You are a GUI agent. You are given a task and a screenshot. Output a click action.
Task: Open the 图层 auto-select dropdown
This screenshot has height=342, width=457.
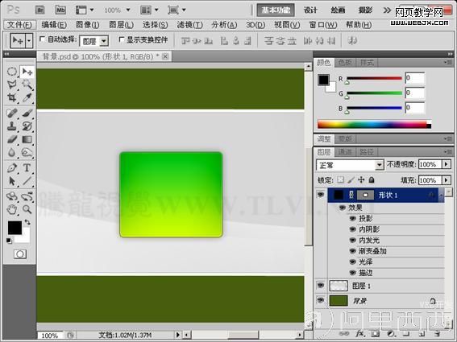(94, 41)
